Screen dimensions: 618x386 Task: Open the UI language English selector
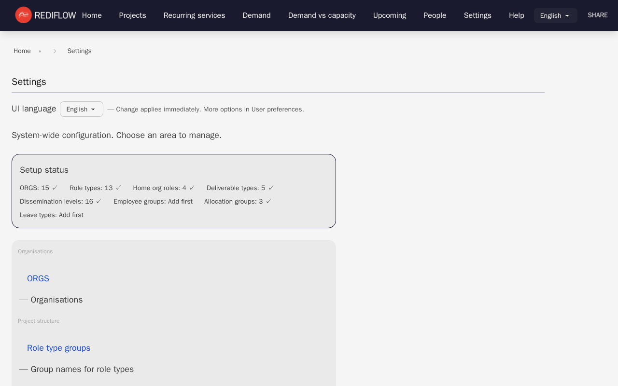pos(81,109)
